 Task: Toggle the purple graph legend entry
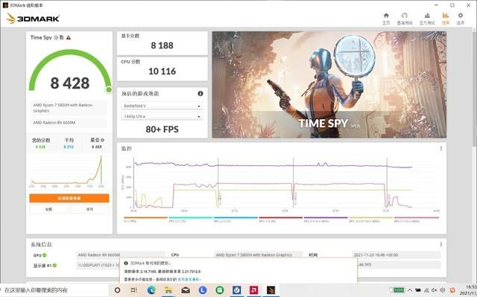point(326,220)
